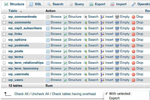Select the wp_users table checkbox
The width and height of the screenshot is (150, 100).
click(4, 80)
